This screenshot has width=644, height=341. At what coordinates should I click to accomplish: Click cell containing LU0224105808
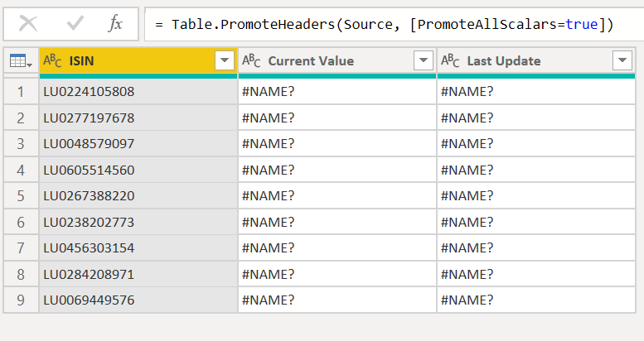point(138,91)
